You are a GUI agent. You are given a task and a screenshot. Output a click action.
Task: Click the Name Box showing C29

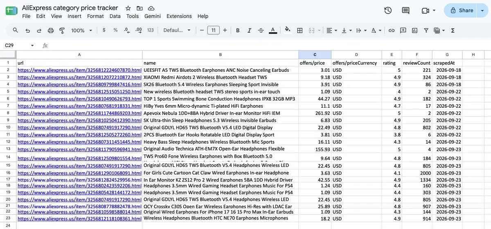tap(16, 45)
